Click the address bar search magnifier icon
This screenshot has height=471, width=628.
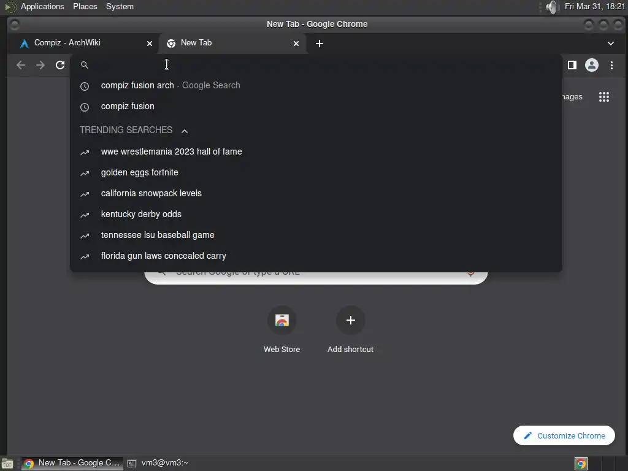click(85, 65)
